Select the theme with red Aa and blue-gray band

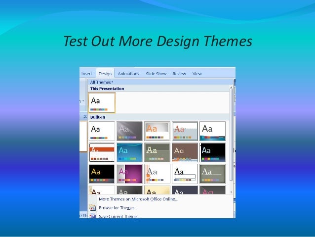pos(185,131)
